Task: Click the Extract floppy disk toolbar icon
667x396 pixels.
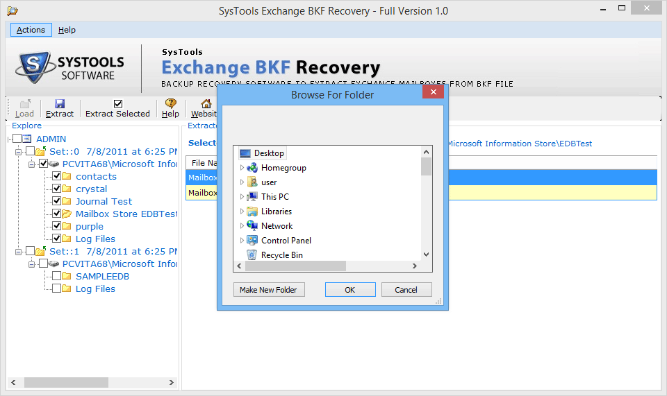Action: (60, 103)
